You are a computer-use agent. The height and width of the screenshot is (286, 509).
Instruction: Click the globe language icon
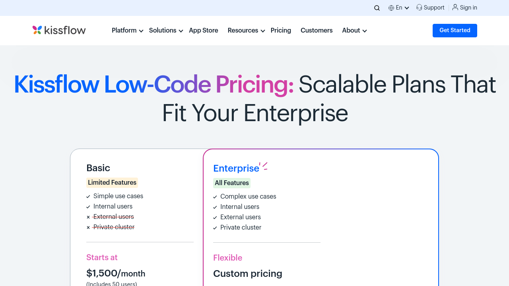click(391, 8)
